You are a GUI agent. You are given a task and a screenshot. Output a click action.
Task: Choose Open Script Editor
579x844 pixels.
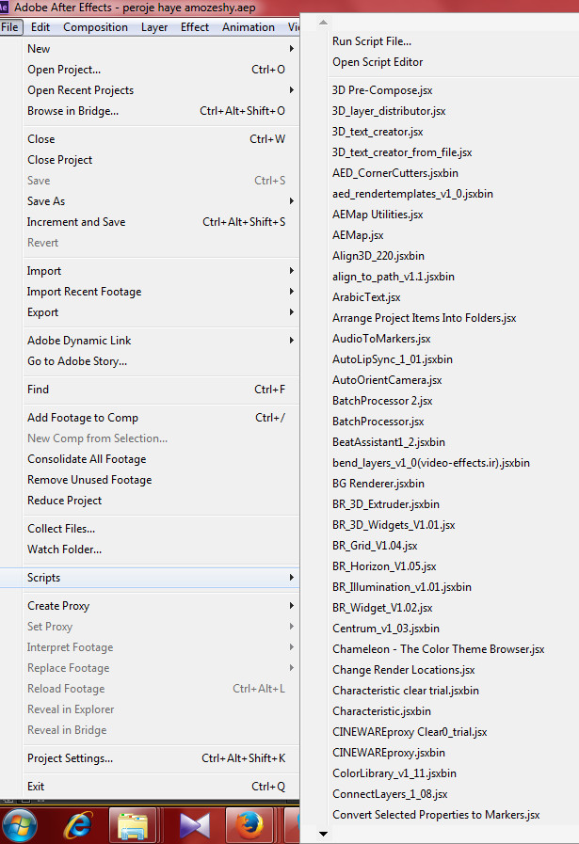coord(378,62)
